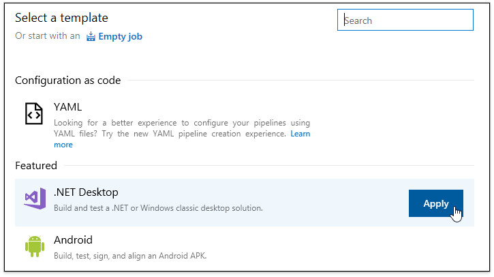Click the green Android robot icon
Screen dimensions: 494x277
point(35,246)
